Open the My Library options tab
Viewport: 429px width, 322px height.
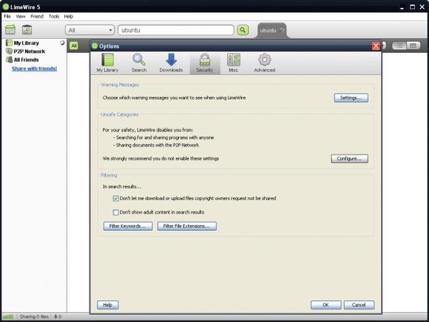pos(108,63)
